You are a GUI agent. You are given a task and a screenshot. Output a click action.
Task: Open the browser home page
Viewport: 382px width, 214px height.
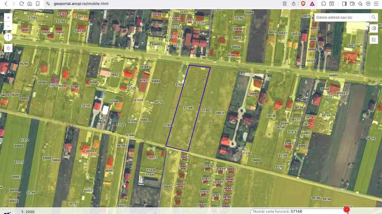29,4
